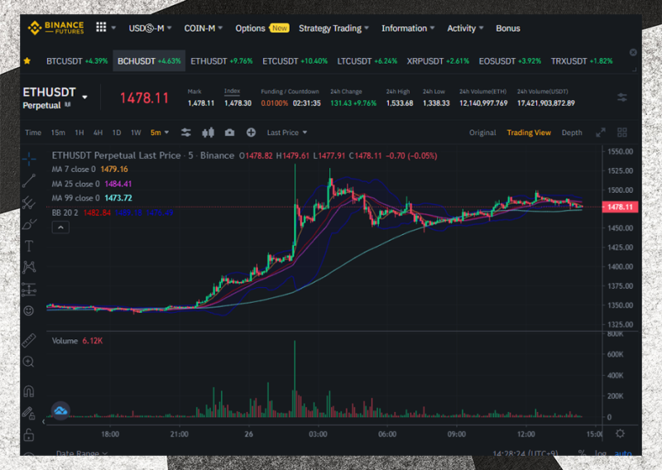The height and width of the screenshot is (470, 662).
Task: Select the XABCD pattern tool
Action: [29, 267]
